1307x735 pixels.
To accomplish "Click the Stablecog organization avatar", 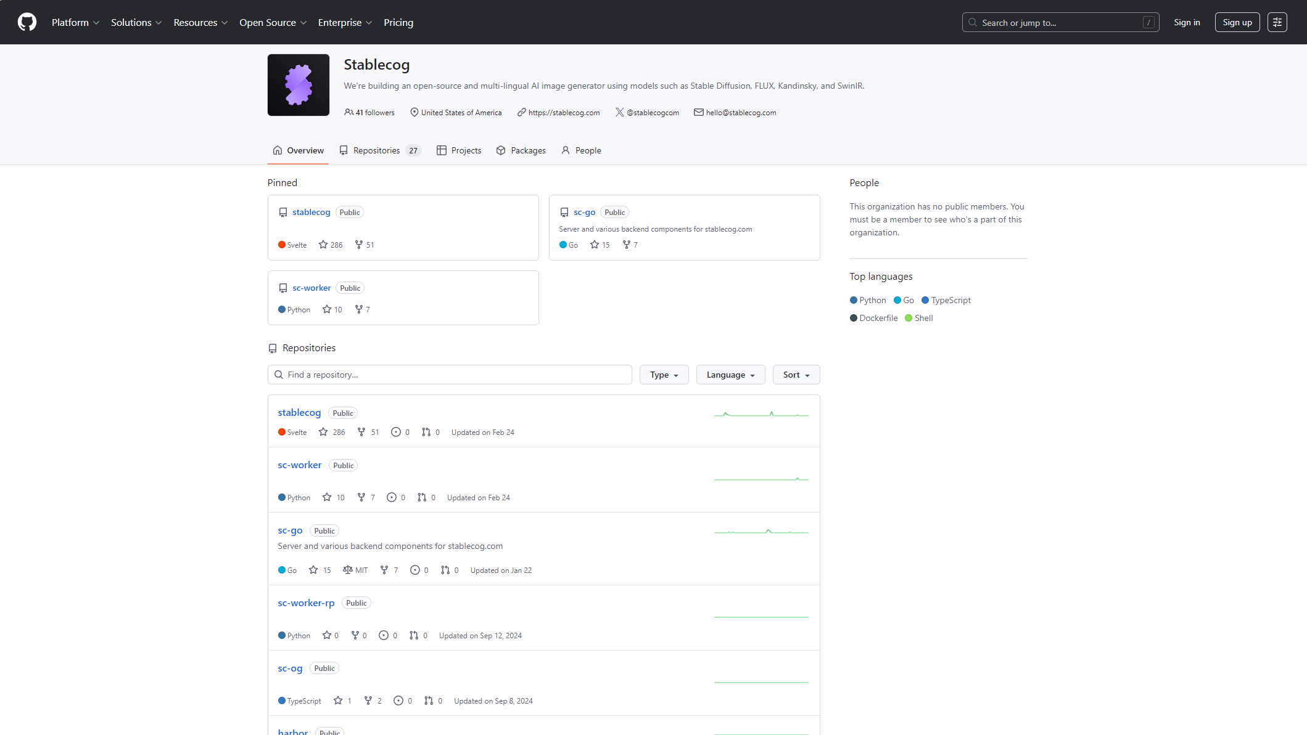I will pyautogui.click(x=298, y=85).
